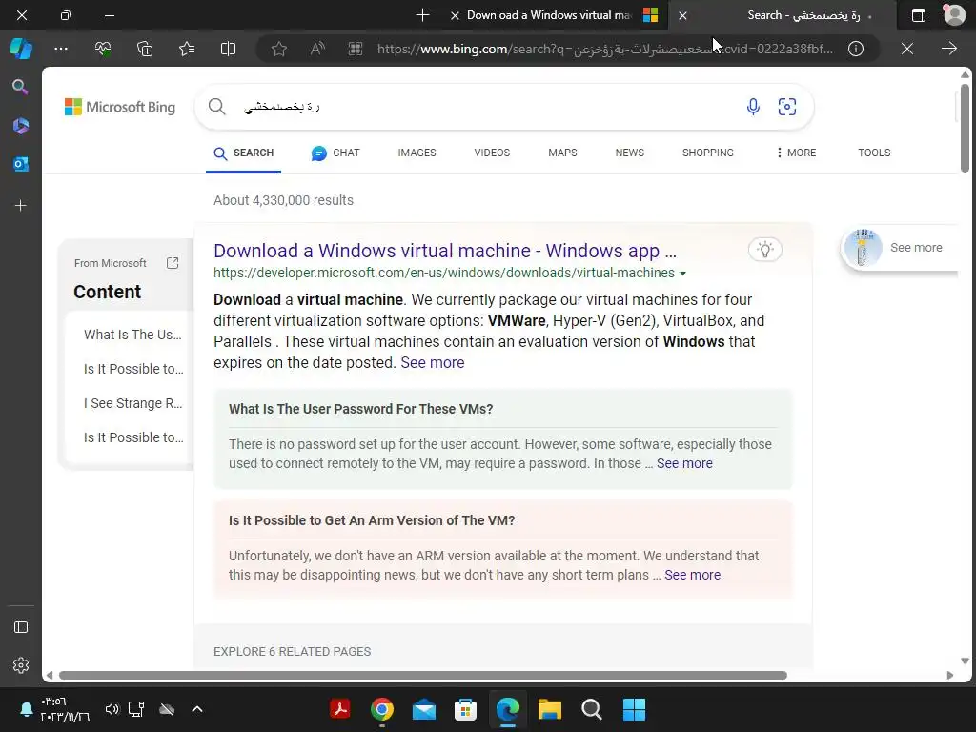View site information icon

tap(856, 49)
